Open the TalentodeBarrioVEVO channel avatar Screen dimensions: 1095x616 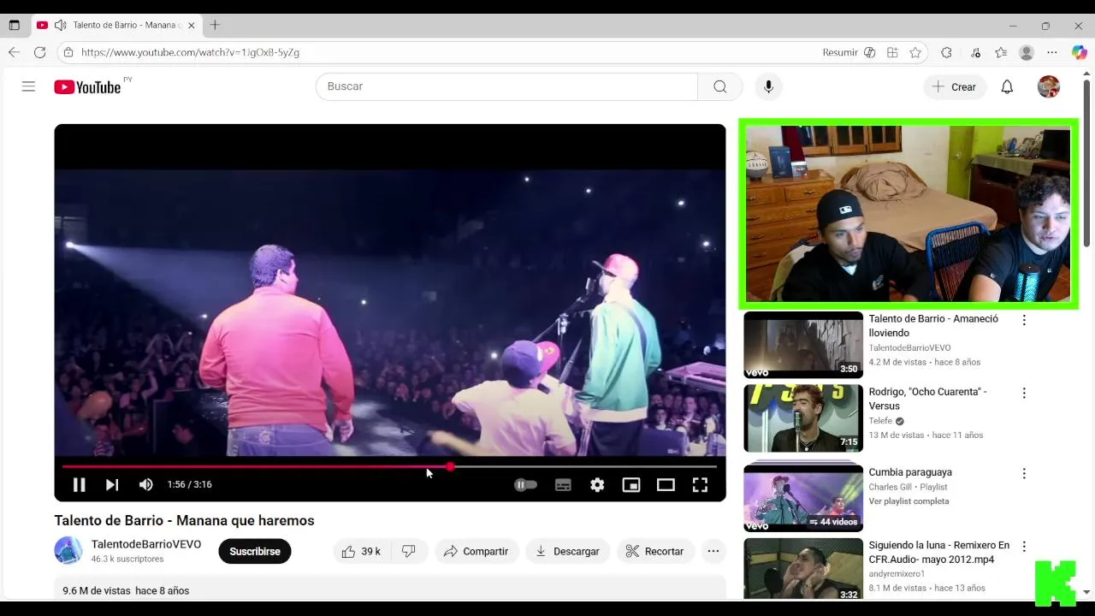pos(68,550)
